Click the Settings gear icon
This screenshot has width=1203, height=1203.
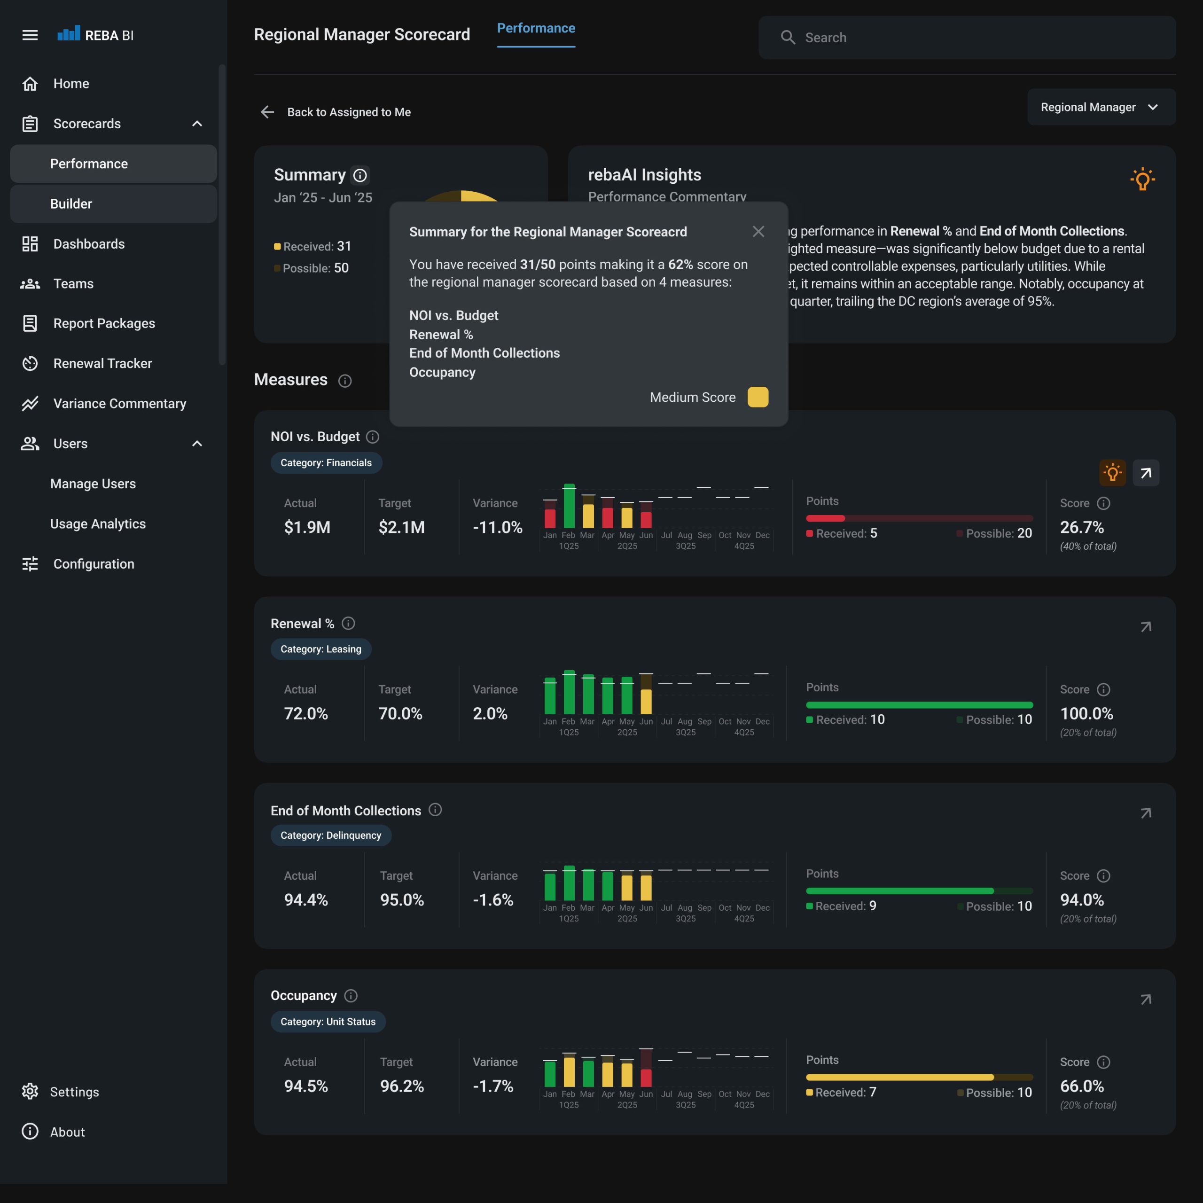pos(30,1092)
